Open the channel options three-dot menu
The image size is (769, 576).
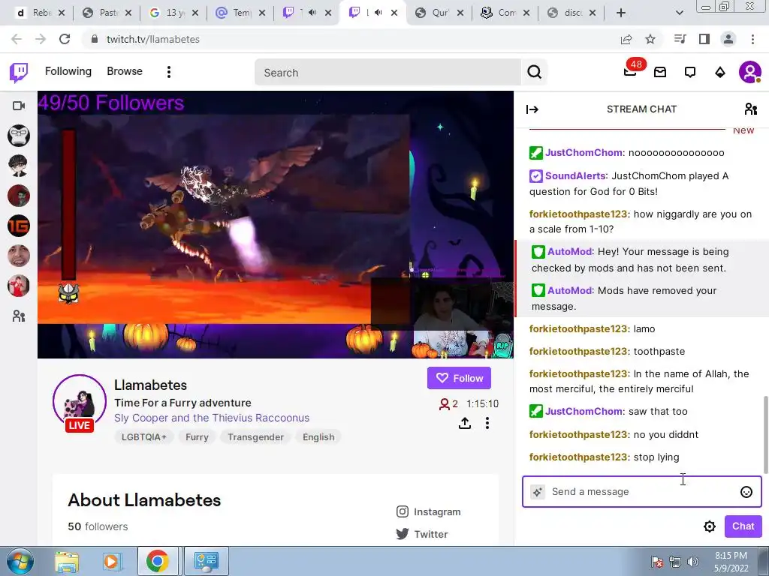pos(487,423)
